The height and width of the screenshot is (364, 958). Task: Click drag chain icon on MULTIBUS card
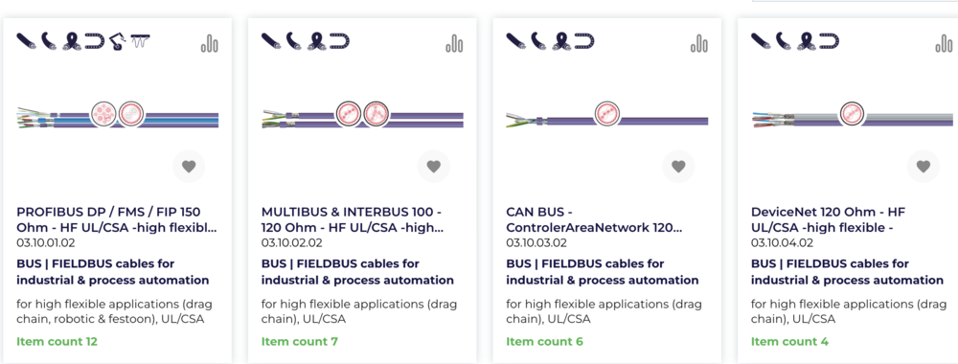(x=339, y=41)
